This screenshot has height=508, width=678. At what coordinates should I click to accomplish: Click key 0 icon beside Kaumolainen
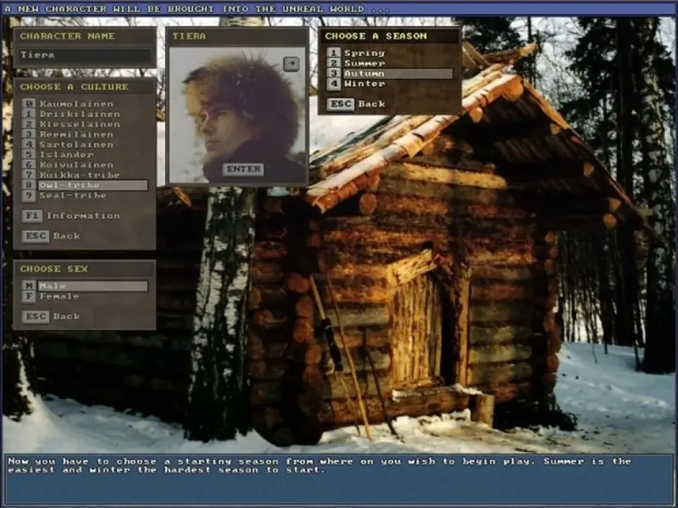(29, 103)
